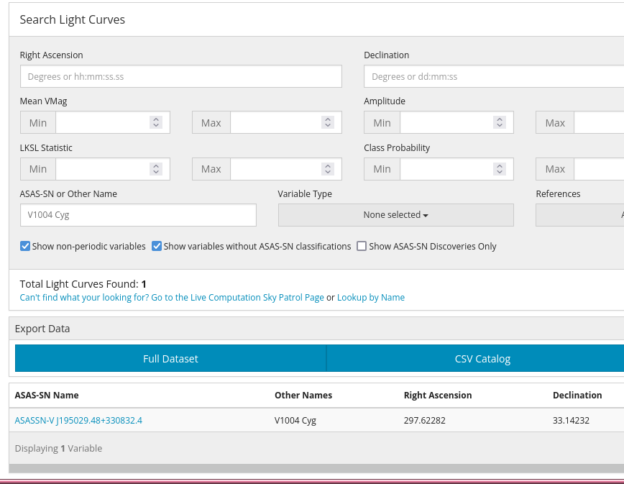Click the LKSL Statistic Min spinner arrows

click(156, 169)
